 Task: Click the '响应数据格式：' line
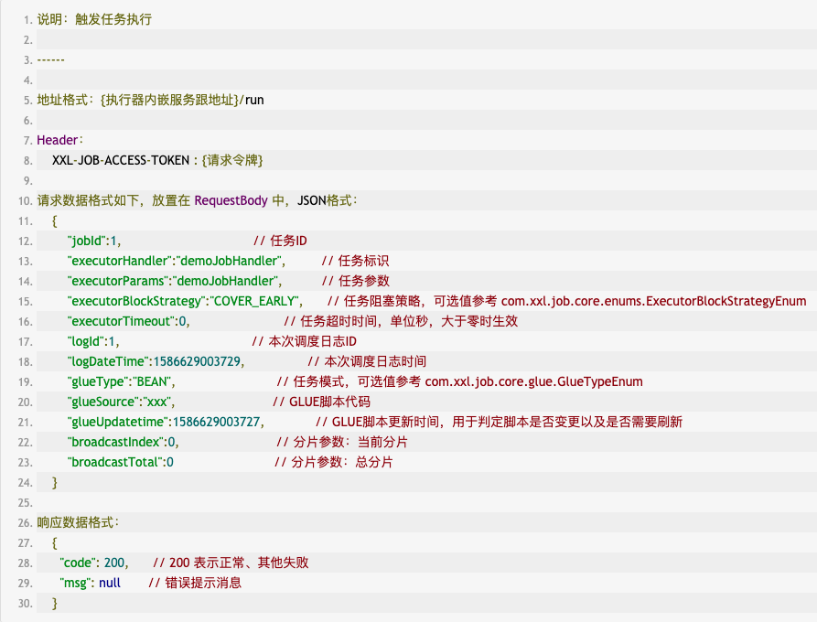[78, 522]
